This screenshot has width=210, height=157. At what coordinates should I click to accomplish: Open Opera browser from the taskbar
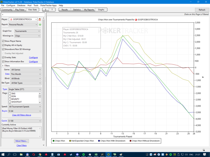34,155
